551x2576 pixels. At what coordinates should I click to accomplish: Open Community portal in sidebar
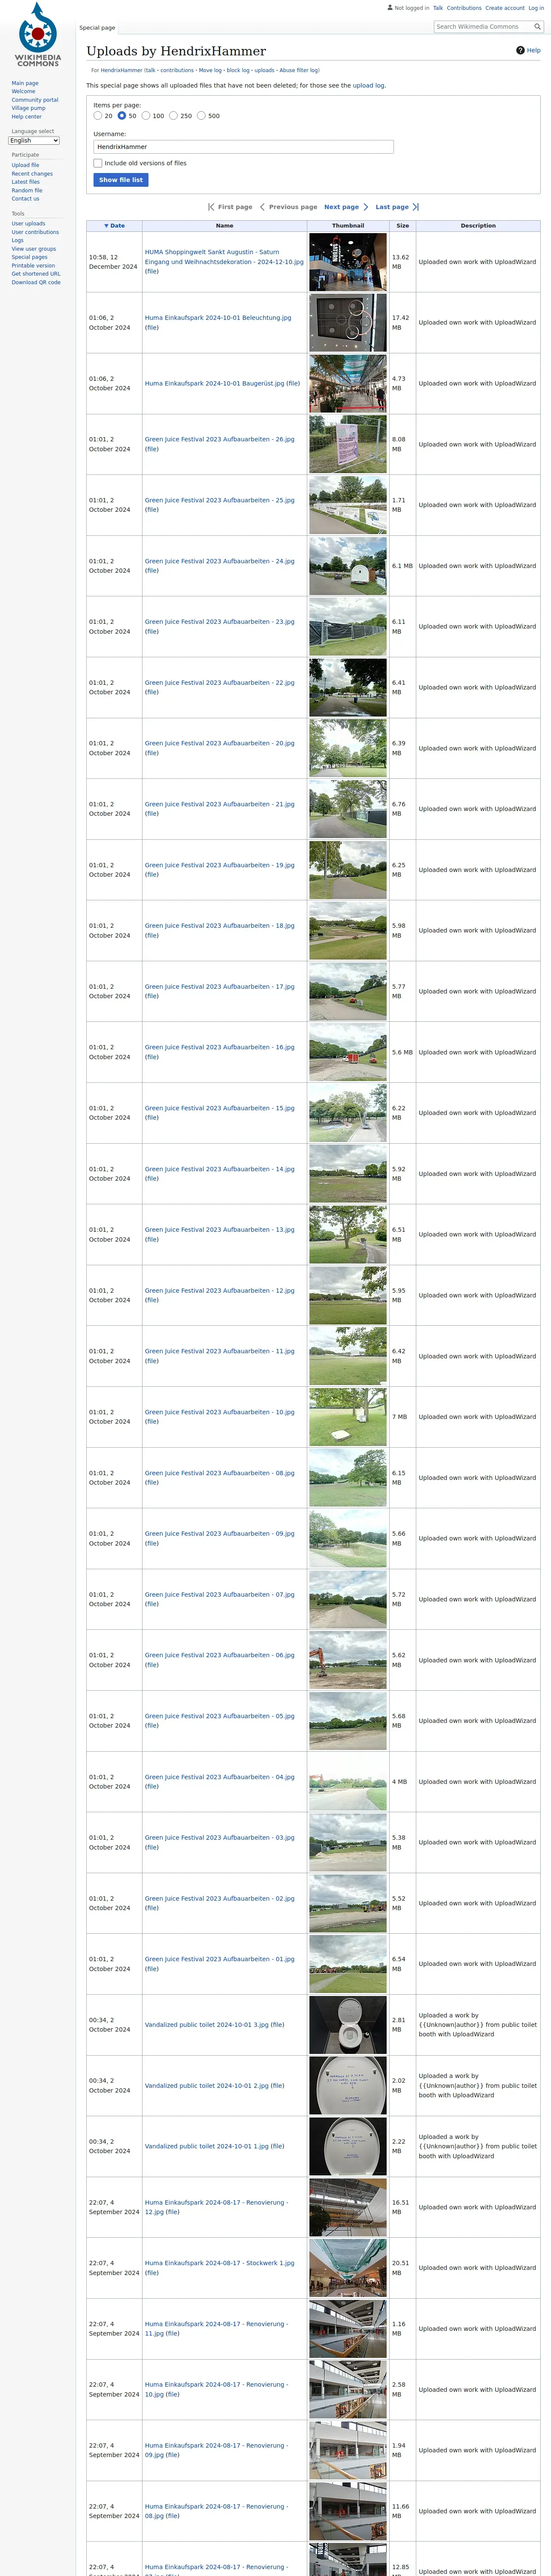point(35,100)
